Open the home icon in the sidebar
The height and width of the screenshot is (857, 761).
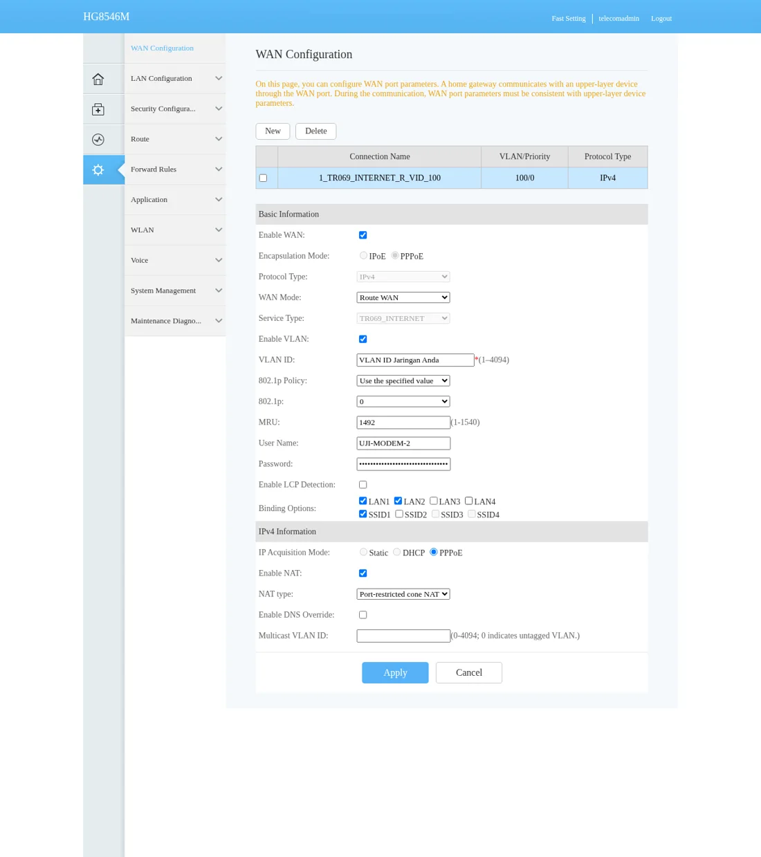point(98,79)
